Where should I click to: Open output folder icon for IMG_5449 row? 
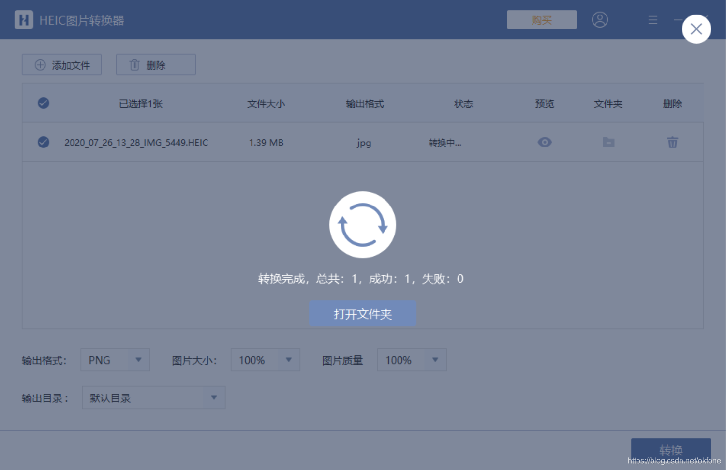608,142
